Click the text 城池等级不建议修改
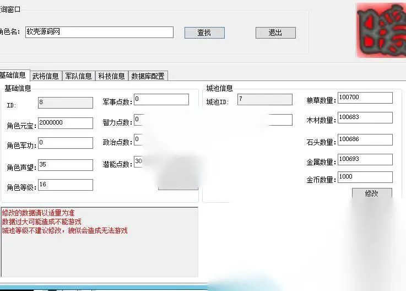Viewport: 406px width, 291px height. [x=32, y=230]
